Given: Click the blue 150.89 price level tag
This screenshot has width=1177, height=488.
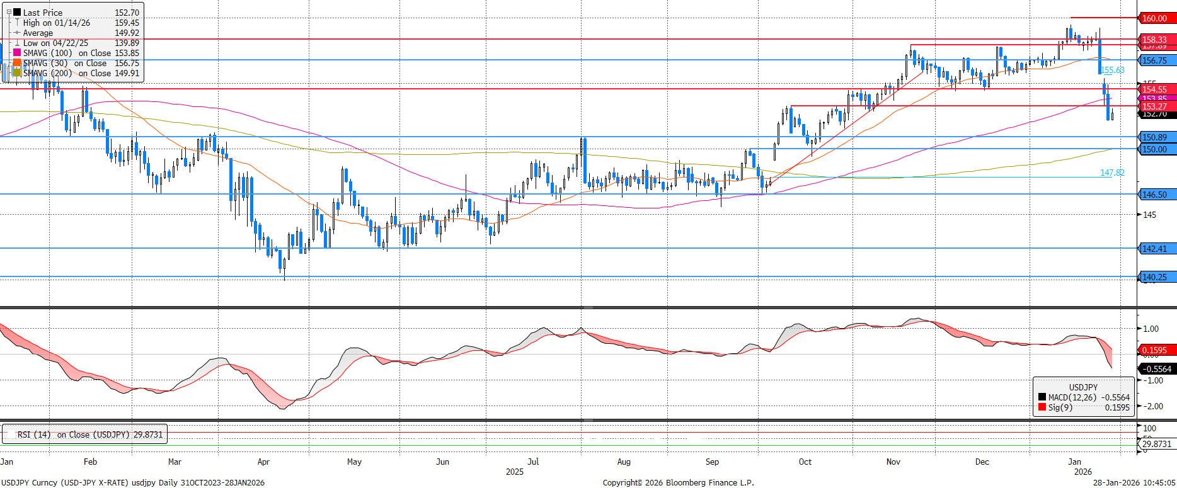Looking at the screenshot, I should click(x=1157, y=137).
